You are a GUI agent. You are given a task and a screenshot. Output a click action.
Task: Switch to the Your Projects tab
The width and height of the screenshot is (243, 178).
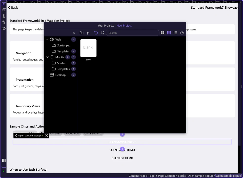point(106,26)
